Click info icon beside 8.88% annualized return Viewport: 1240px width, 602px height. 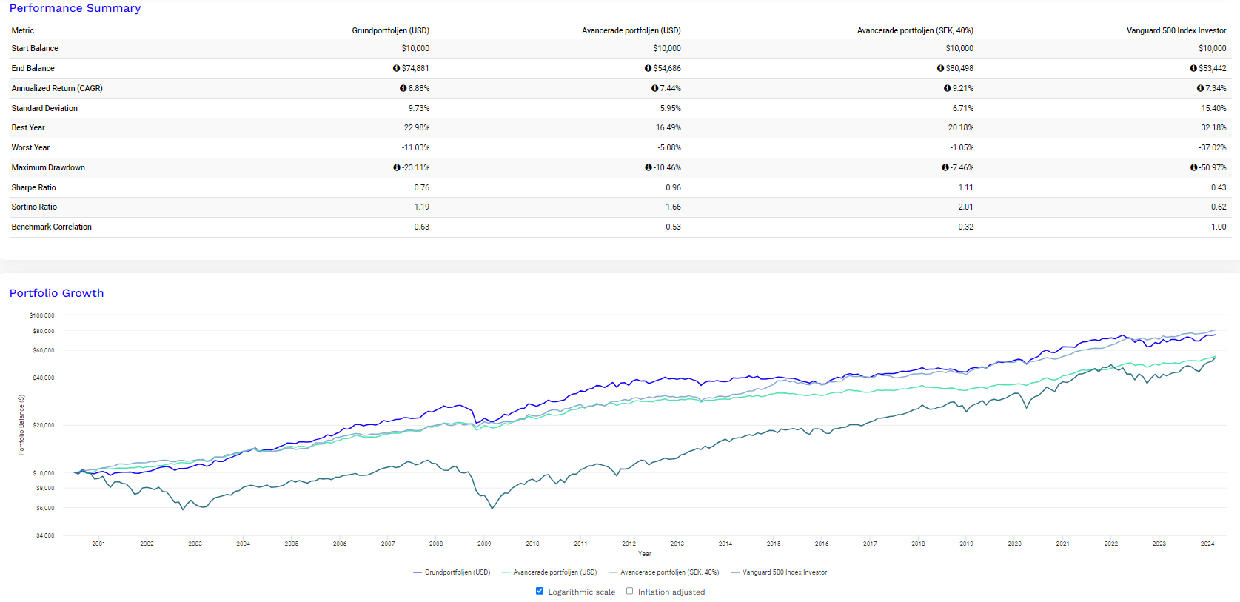403,88
